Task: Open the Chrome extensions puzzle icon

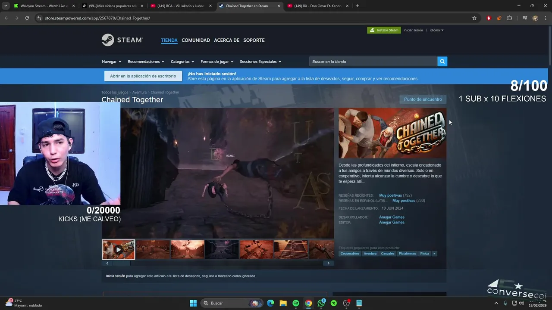Action: pos(509,18)
